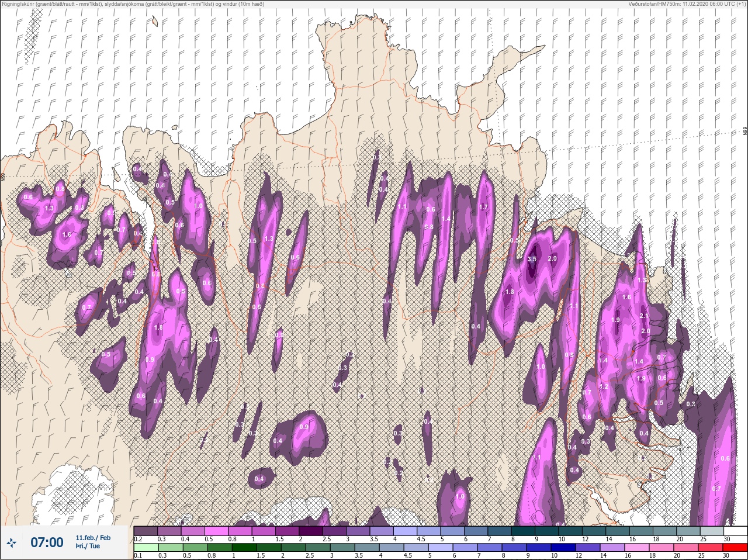The image size is (748, 560).
Task: Select upper legend swatch between 0.2 and 0.3
Action: [x=146, y=531]
